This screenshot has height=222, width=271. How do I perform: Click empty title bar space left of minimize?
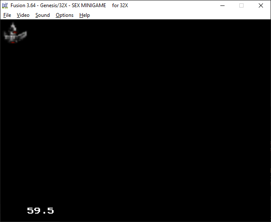click(x=177, y=5)
